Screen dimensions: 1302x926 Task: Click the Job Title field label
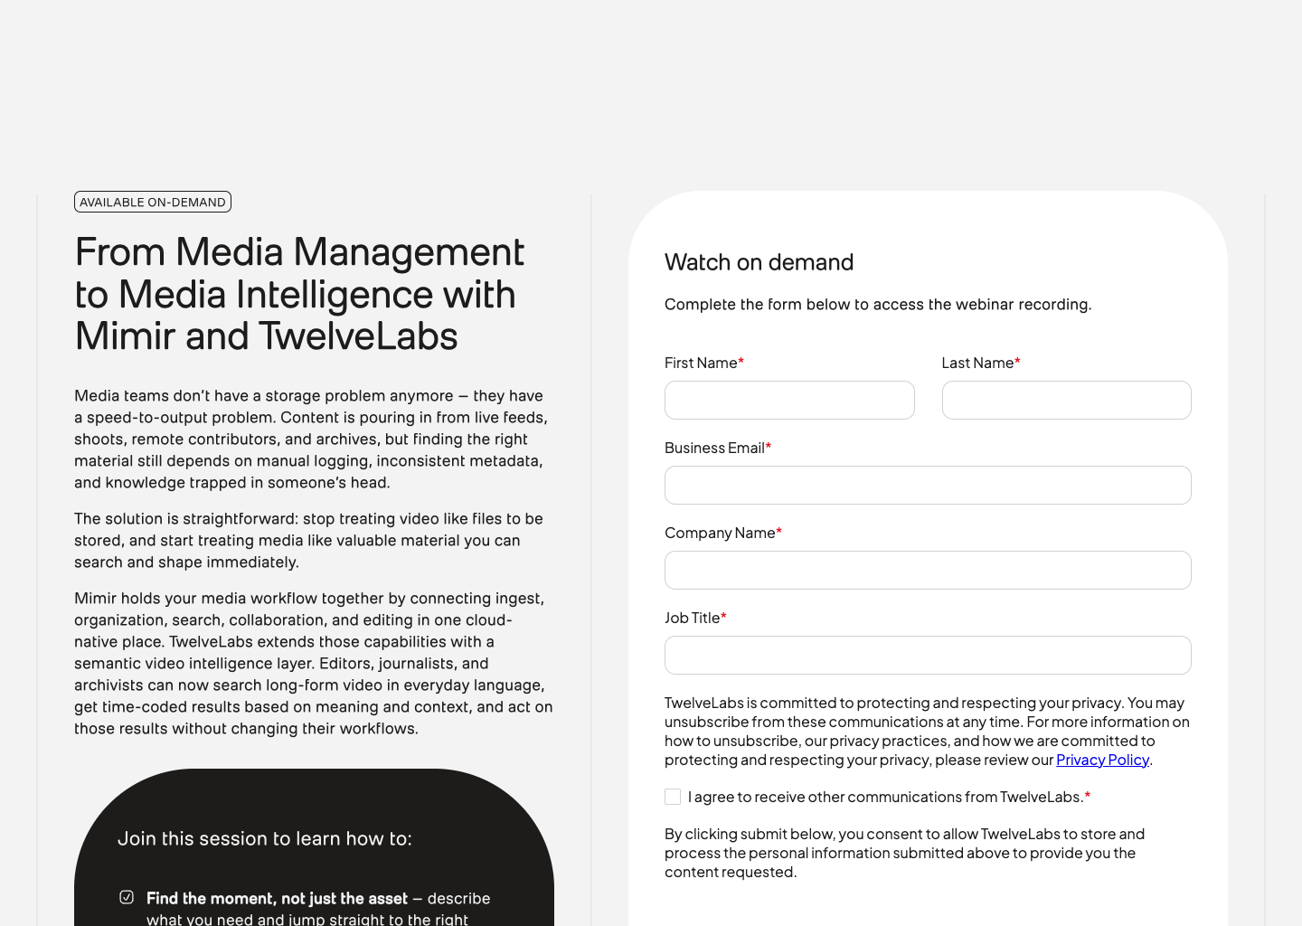695,618
